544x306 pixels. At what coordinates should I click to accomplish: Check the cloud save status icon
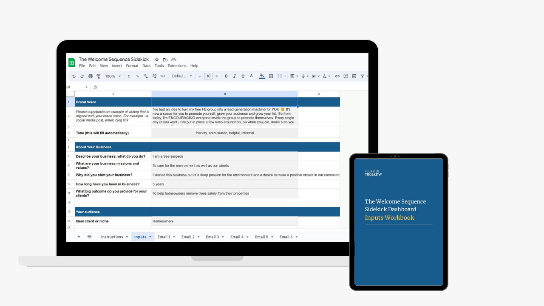(174, 59)
